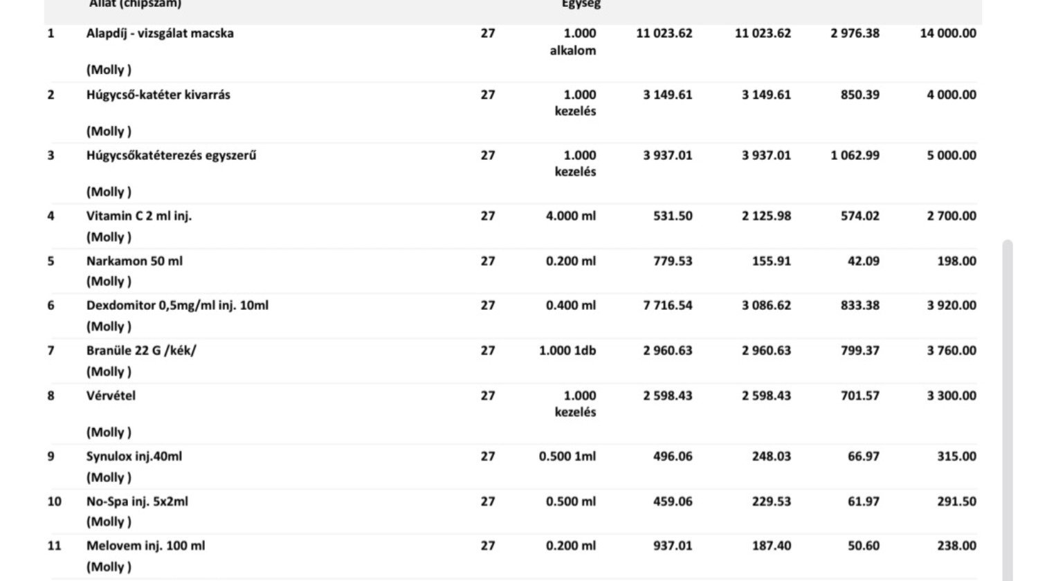Select the 'Húgycső-katéter kivarrás' row name
The height and width of the screenshot is (581, 1038).
(158, 95)
